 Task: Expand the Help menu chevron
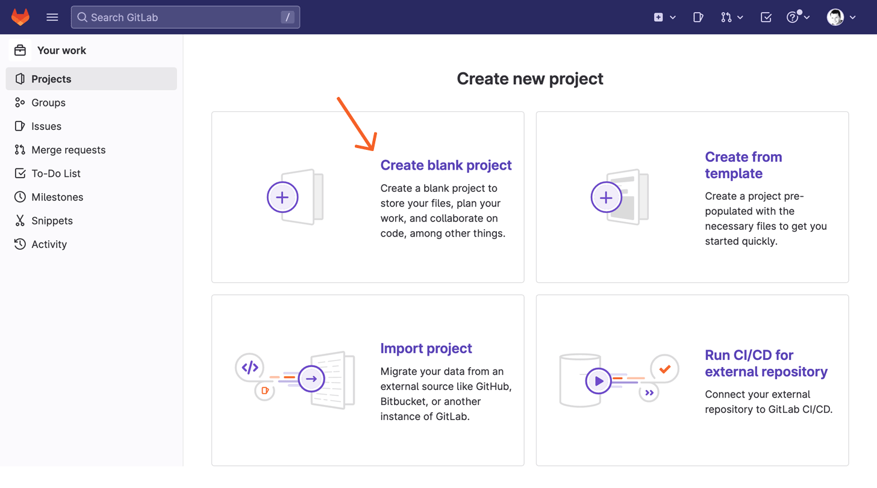click(807, 17)
